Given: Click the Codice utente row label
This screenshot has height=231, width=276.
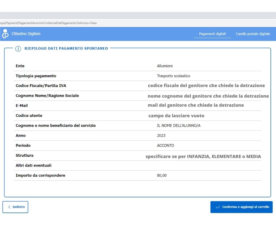Looking at the screenshot, I should pyautogui.click(x=29, y=116).
